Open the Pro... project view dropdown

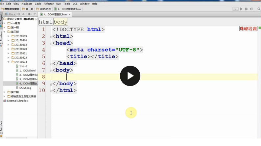pyautogui.click(x=10, y=14)
